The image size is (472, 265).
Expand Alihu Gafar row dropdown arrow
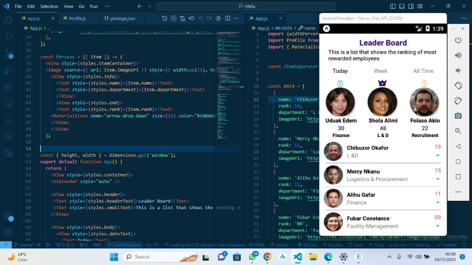(437, 203)
